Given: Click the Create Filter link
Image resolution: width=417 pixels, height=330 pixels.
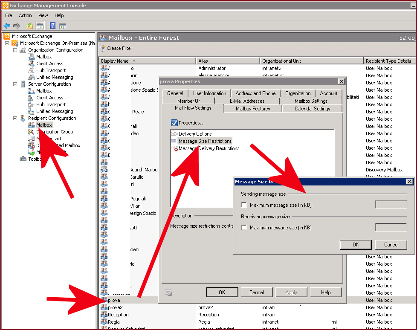Looking at the screenshot, I should [119, 49].
